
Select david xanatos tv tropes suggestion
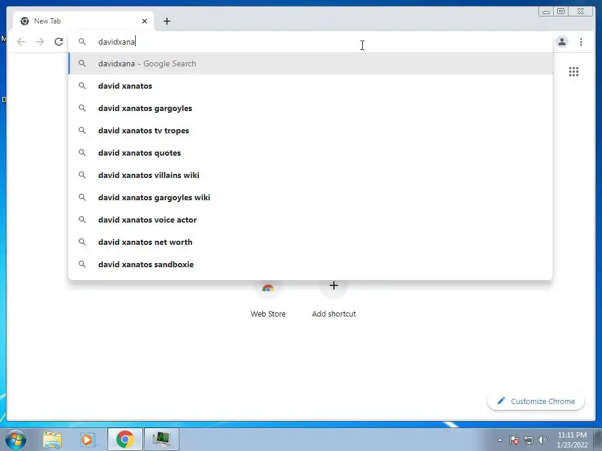click(310, 130)
